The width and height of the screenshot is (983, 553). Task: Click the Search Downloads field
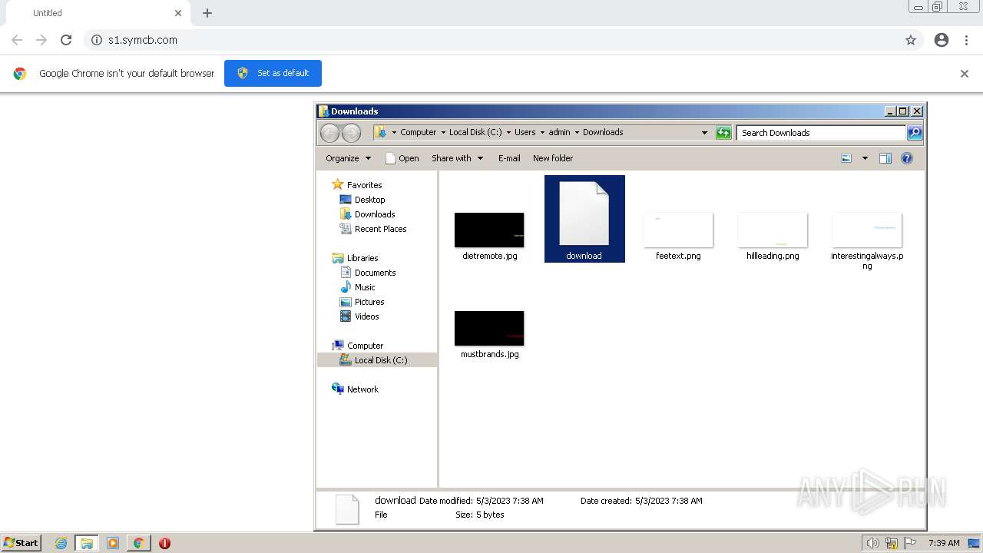click(x=821, y=133)
